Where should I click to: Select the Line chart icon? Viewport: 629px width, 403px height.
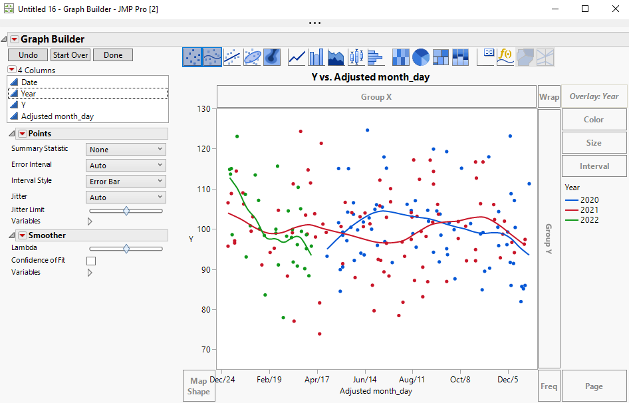pyautogui.click(x=297, y=57)
